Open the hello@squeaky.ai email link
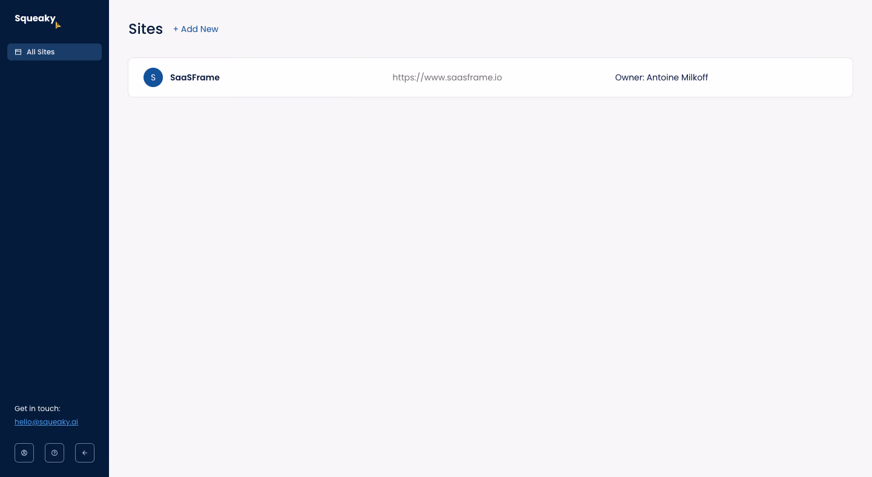Viewport: 872px width, 477px height. 46,422
